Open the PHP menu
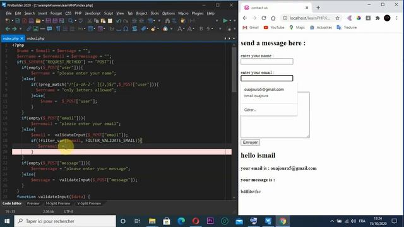 [x=78, y=13]
